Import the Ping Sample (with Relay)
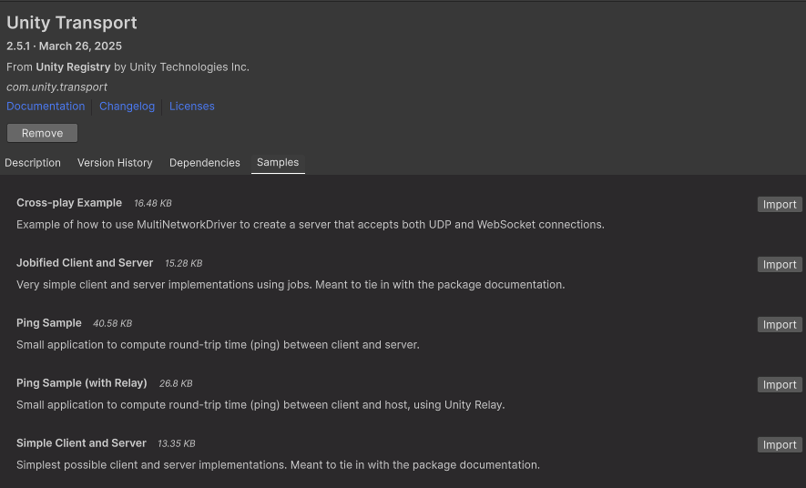 tap(780, 385)
